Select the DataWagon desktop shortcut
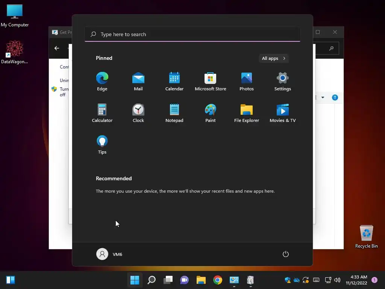385x289 pixels. point(15,52)
